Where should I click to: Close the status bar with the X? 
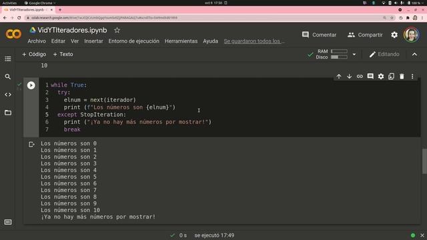(x=422, y=235)
